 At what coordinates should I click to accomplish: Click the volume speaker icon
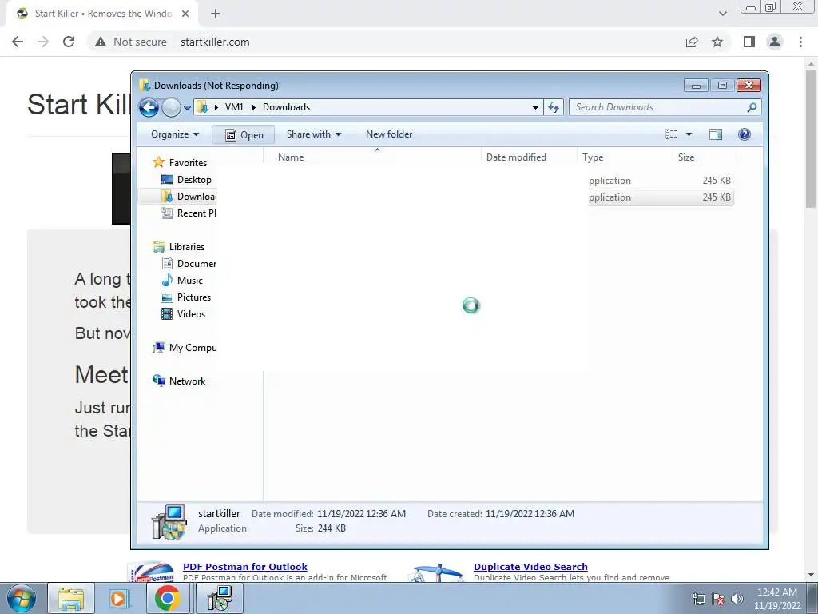737,599
